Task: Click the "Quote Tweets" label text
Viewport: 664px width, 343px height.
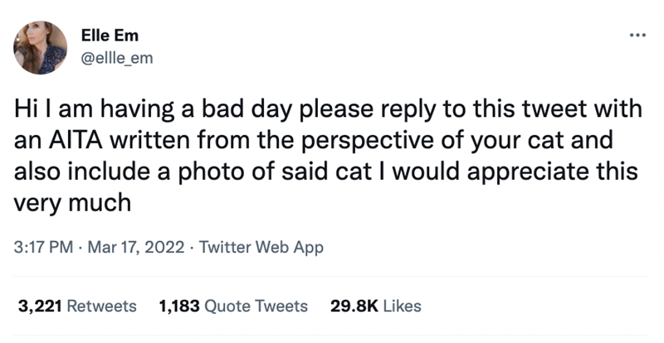Action: pos(256,306)
